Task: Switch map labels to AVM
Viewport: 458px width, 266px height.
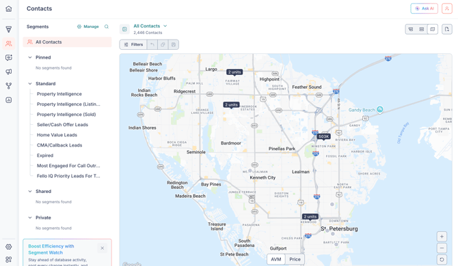Action: coord(276,259)
